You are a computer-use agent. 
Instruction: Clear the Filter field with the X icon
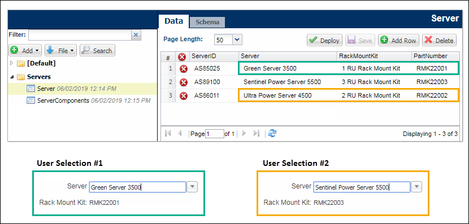coord(136,35)
